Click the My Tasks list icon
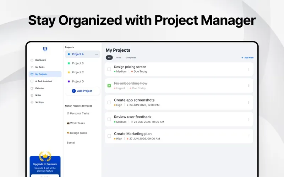This screenshot has height=177, width=284. (x=32, y=67)
